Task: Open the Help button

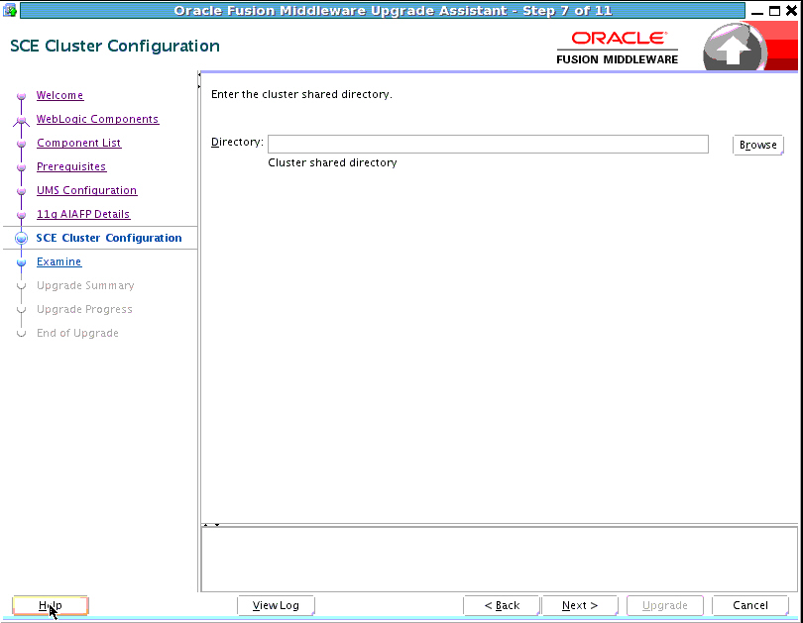Action: click(x=51, y=605)
